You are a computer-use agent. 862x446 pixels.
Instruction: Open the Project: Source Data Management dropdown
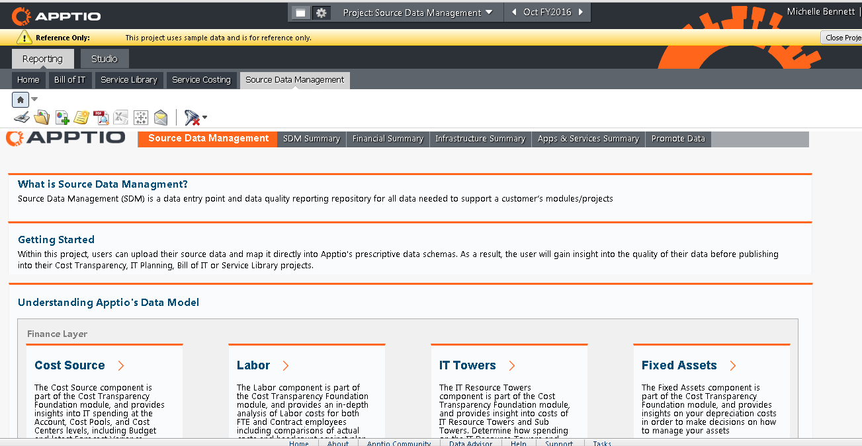(418, 13)
